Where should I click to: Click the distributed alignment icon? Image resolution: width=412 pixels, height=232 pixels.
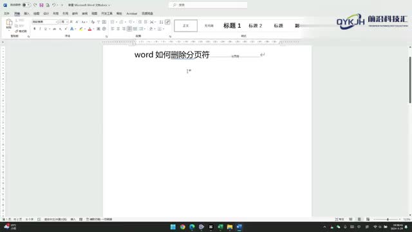tap(135, 28)
